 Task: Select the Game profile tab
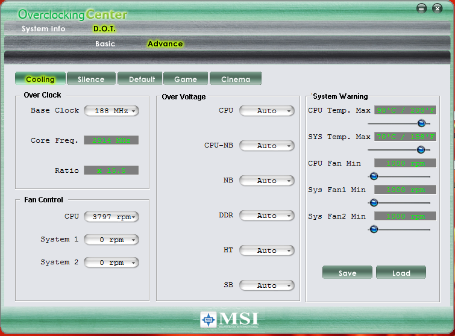[186, 79]
